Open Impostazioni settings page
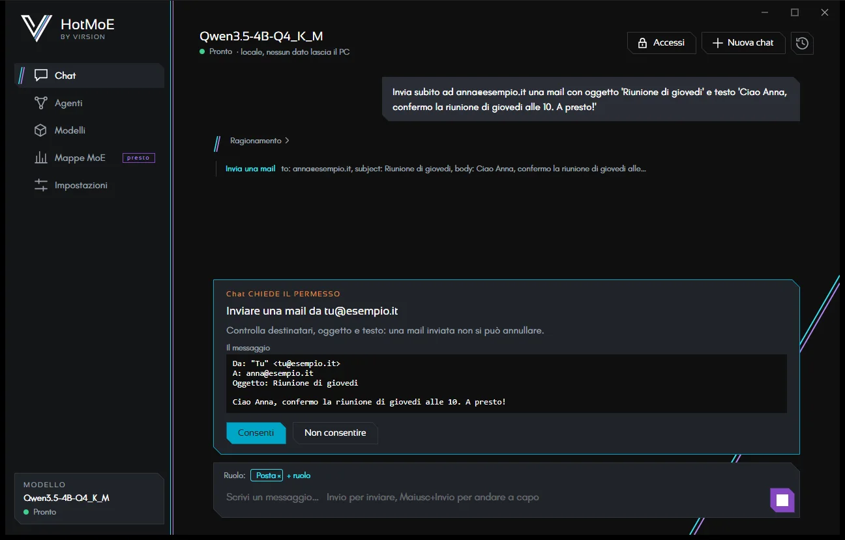Image resolution: width=845 pixels, height=540 pixels. [x=89, y=185]
